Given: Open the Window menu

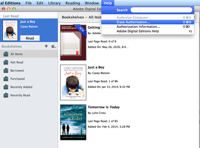Looking at the screenshot, I should pyautogui.click(x=92, y=3).
